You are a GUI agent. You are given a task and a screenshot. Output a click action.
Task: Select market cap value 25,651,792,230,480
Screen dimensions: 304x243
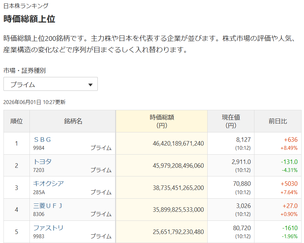(x=178, y=232)
